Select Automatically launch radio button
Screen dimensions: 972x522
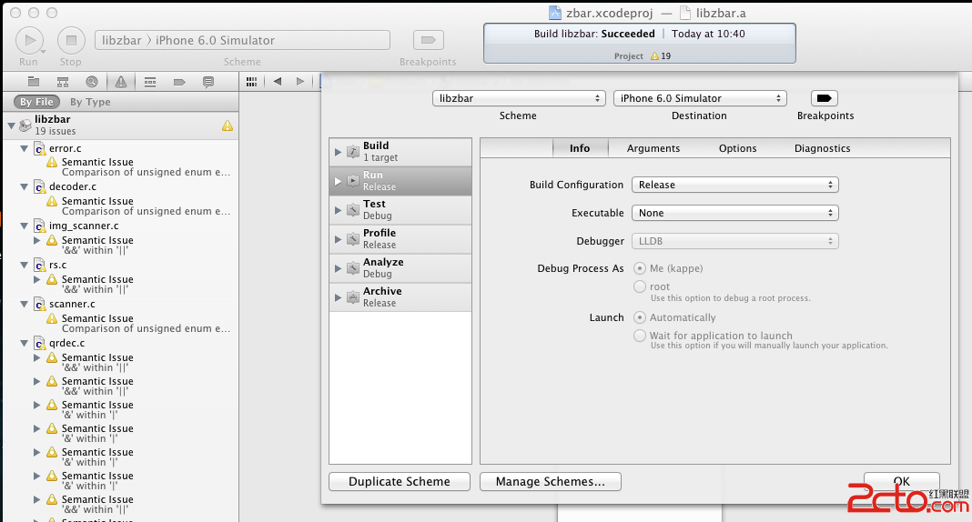[x=639, y=317]
